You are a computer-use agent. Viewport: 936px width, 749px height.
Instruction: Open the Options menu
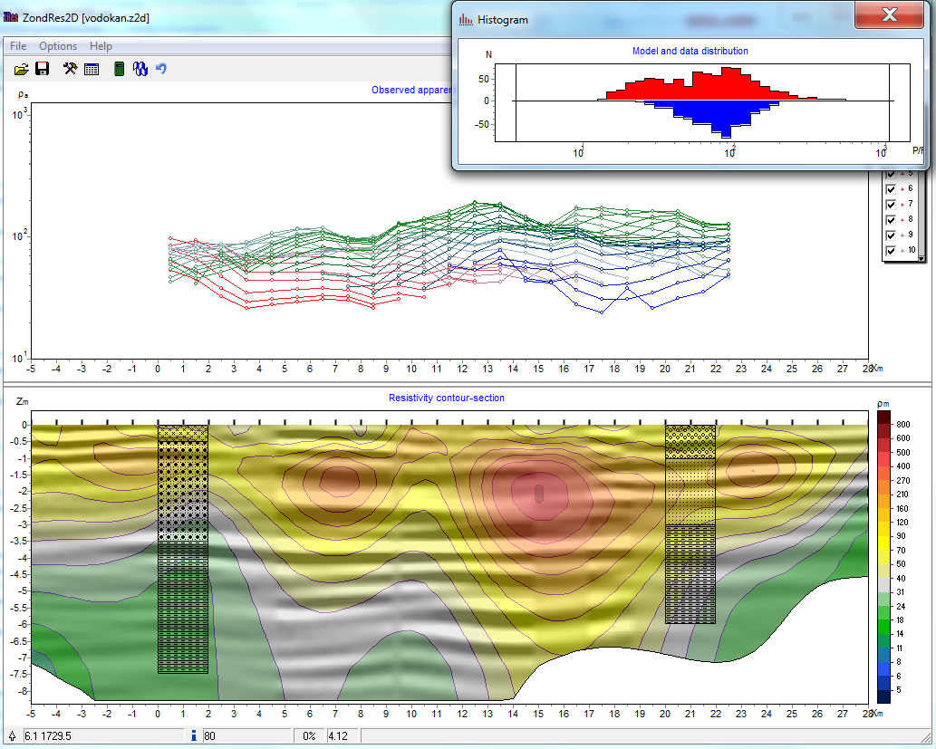tap(58, 46)
